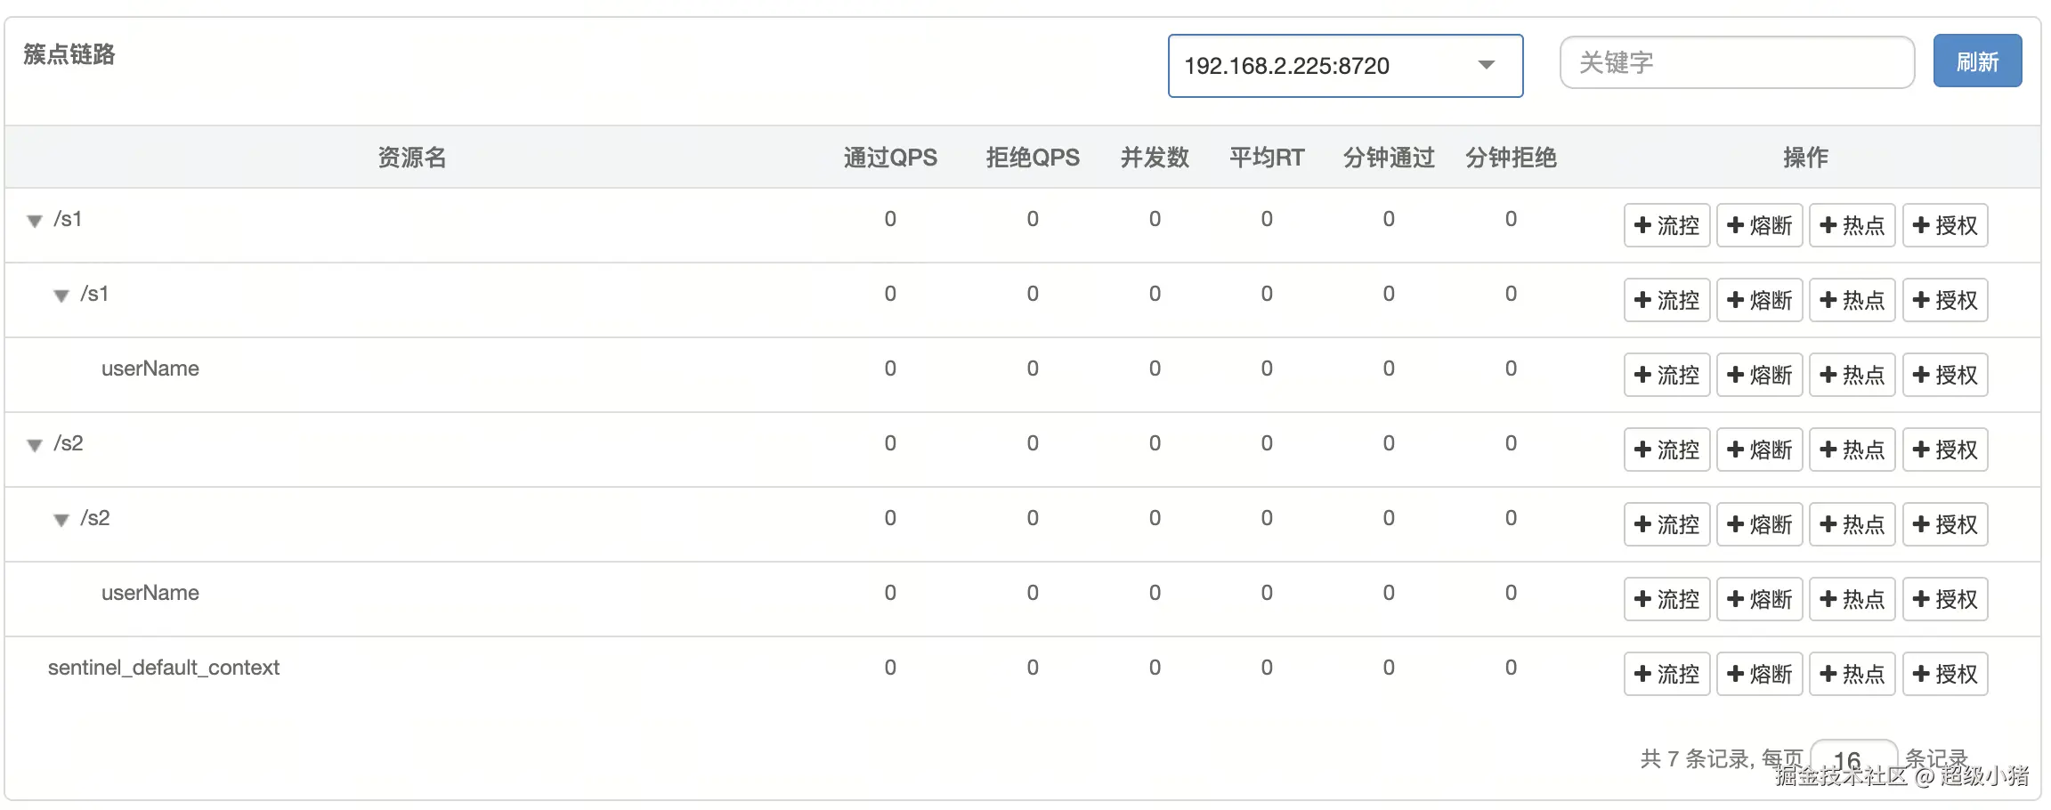The height and width of the screenshot is (810, 2051).
Task: Add 流控 rule for top-level /s1
Action: point(1666,225)
